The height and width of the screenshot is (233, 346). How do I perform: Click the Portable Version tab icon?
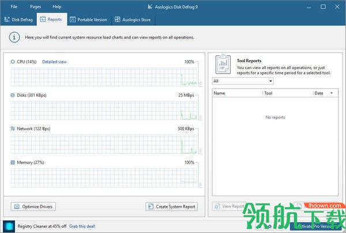pos(73,20)
